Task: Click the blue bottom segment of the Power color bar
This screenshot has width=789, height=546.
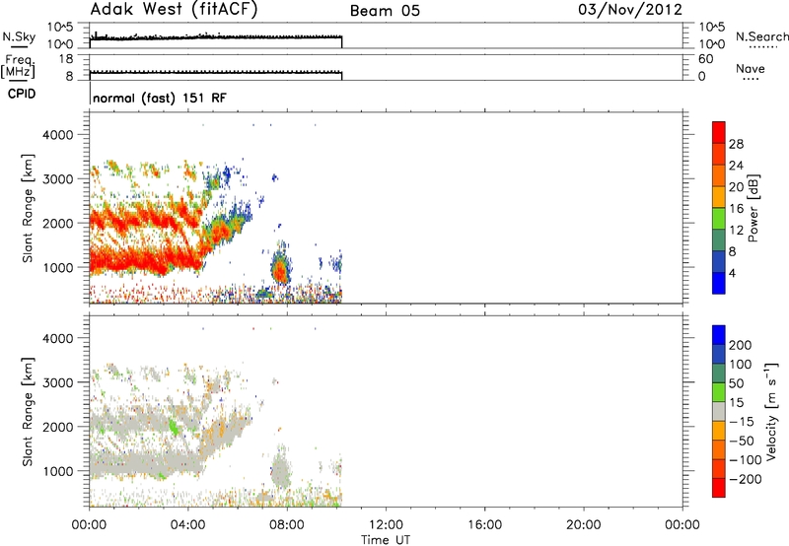Action: [x=719, y=283]
